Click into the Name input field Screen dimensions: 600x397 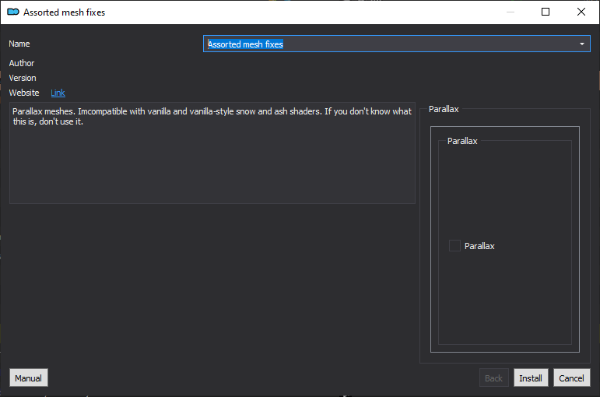pos(391,44)
